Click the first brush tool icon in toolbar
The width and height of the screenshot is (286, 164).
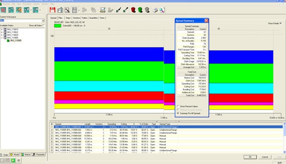[x=118, y=10]
